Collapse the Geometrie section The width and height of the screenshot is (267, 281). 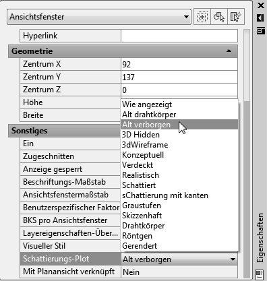pyautogui.click(x=229, y=51)
